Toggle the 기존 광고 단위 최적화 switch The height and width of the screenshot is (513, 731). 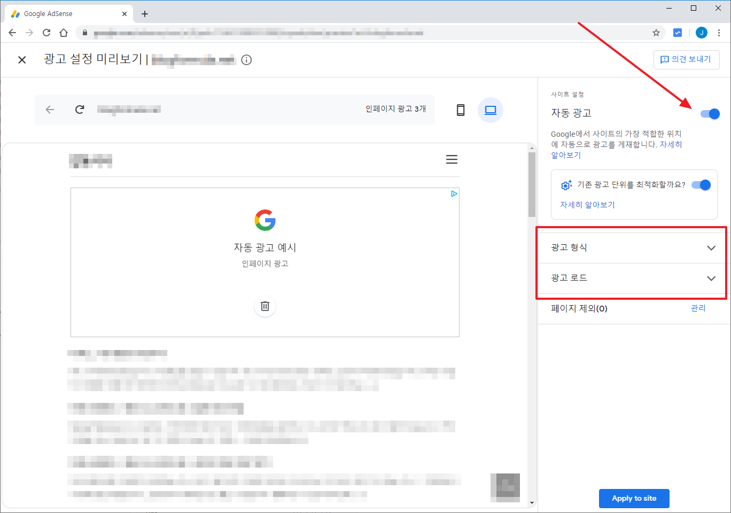[x=701, y=185]
